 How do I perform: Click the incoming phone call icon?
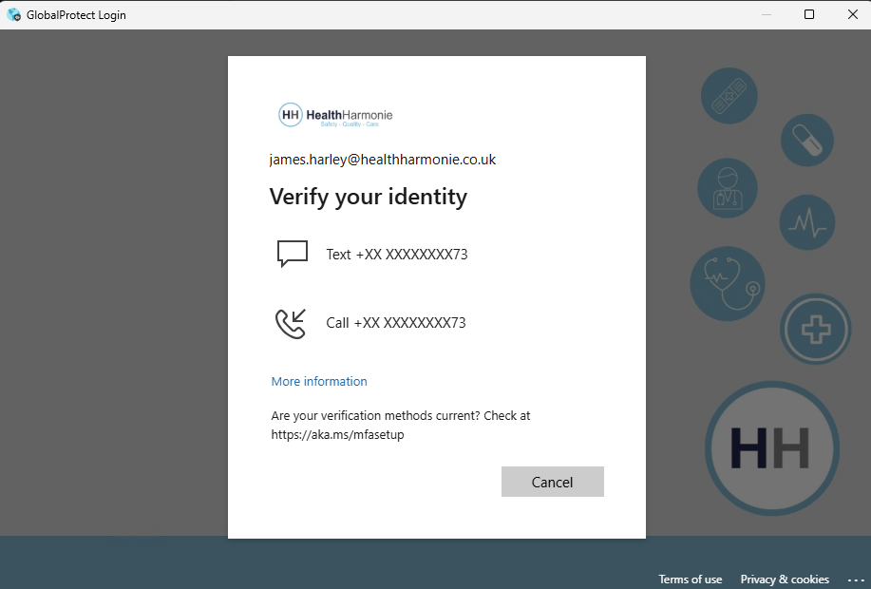291,323
